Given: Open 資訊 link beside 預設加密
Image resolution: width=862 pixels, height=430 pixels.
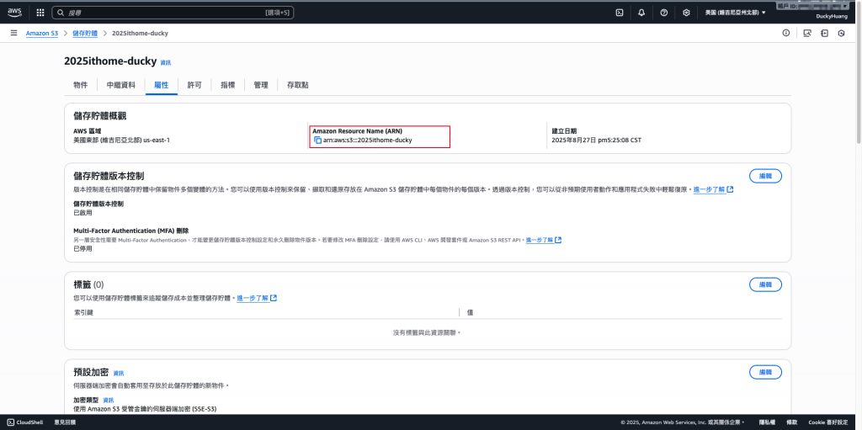Looking at the screenshot, I should tap(119, 373).
